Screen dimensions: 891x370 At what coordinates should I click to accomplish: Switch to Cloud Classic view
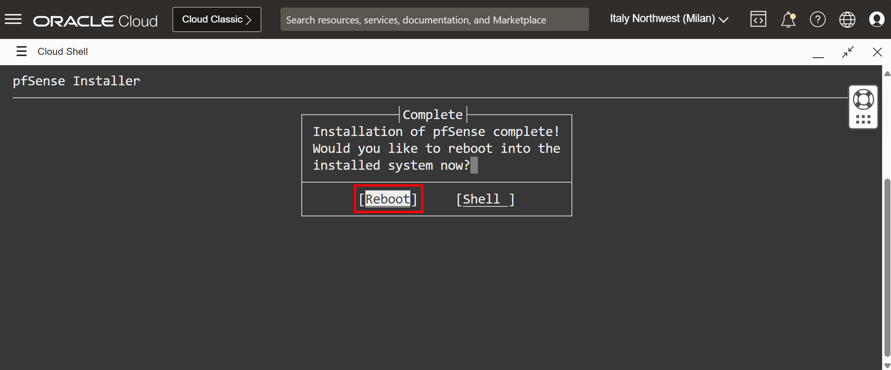click(216, 19)
